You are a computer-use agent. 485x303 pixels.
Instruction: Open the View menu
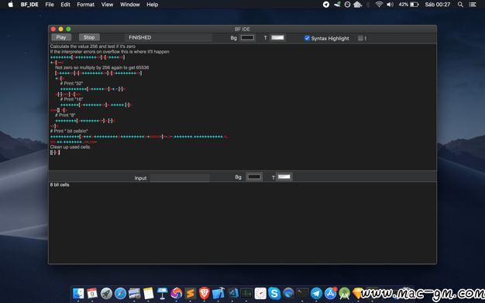[x=107, y=5]
